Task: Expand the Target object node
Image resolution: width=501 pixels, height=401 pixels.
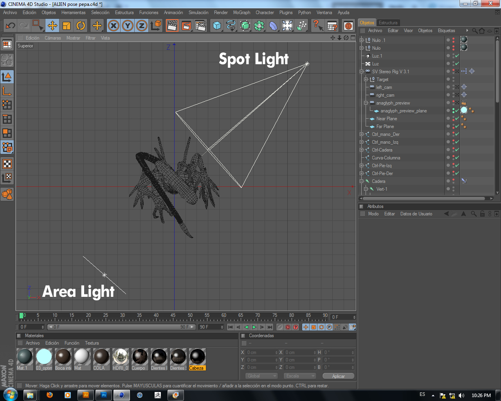Action: click(366, 79)
